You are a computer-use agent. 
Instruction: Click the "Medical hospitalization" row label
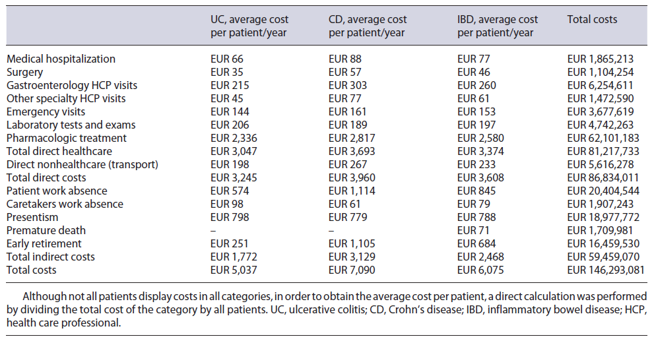(x=61, y=59)
